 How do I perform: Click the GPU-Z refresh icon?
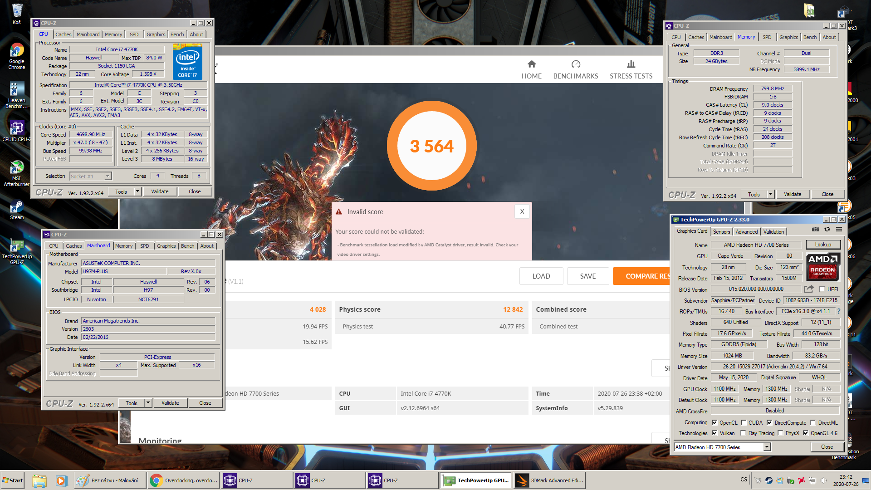click(x=827, y=230)
